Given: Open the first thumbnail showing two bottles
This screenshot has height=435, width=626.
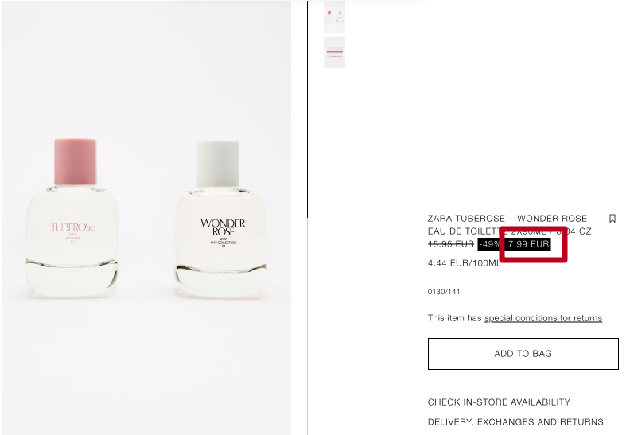Looking at the screenshot, I should pos(334,16).
